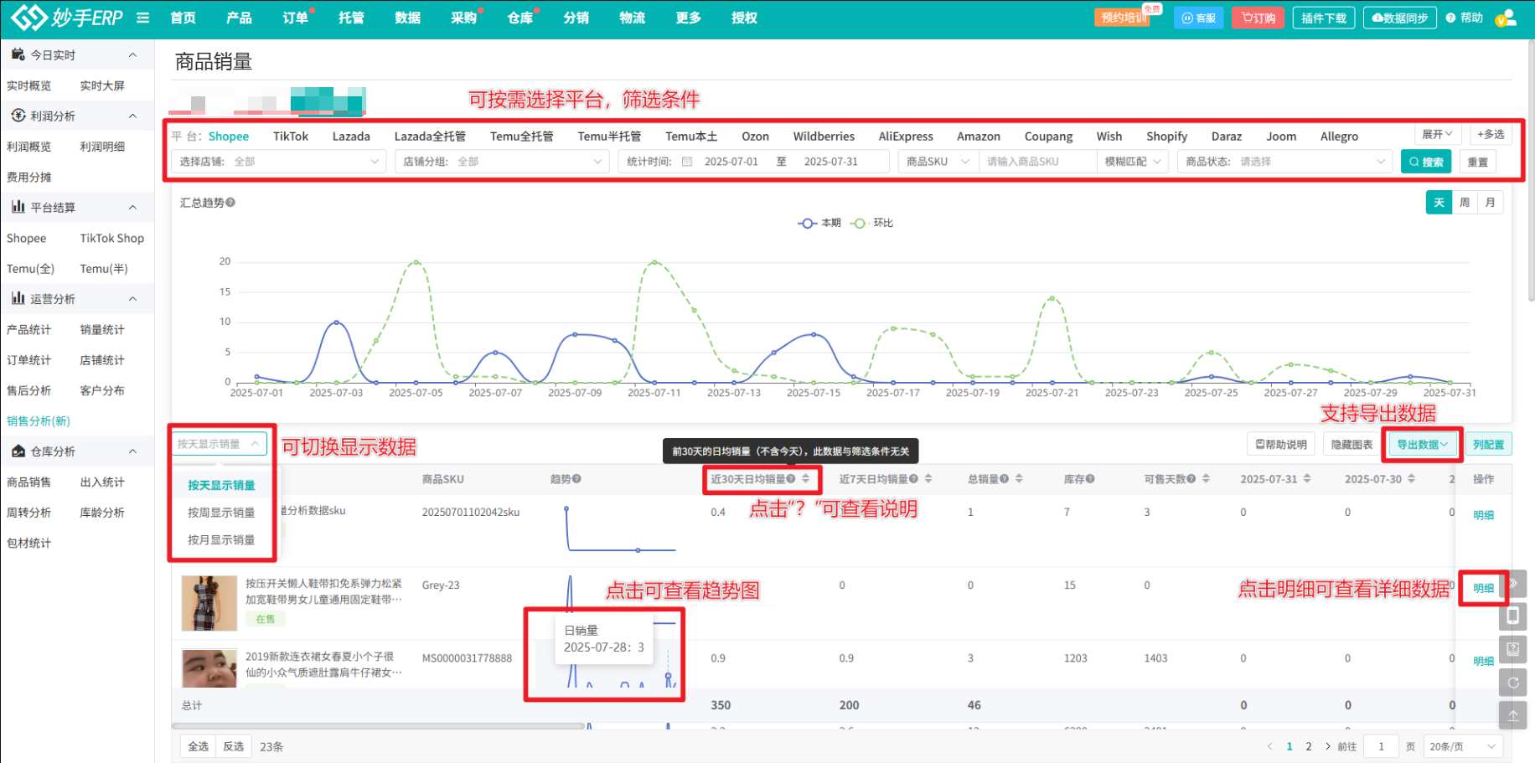Click the 搜索 button

(1425, 162)
